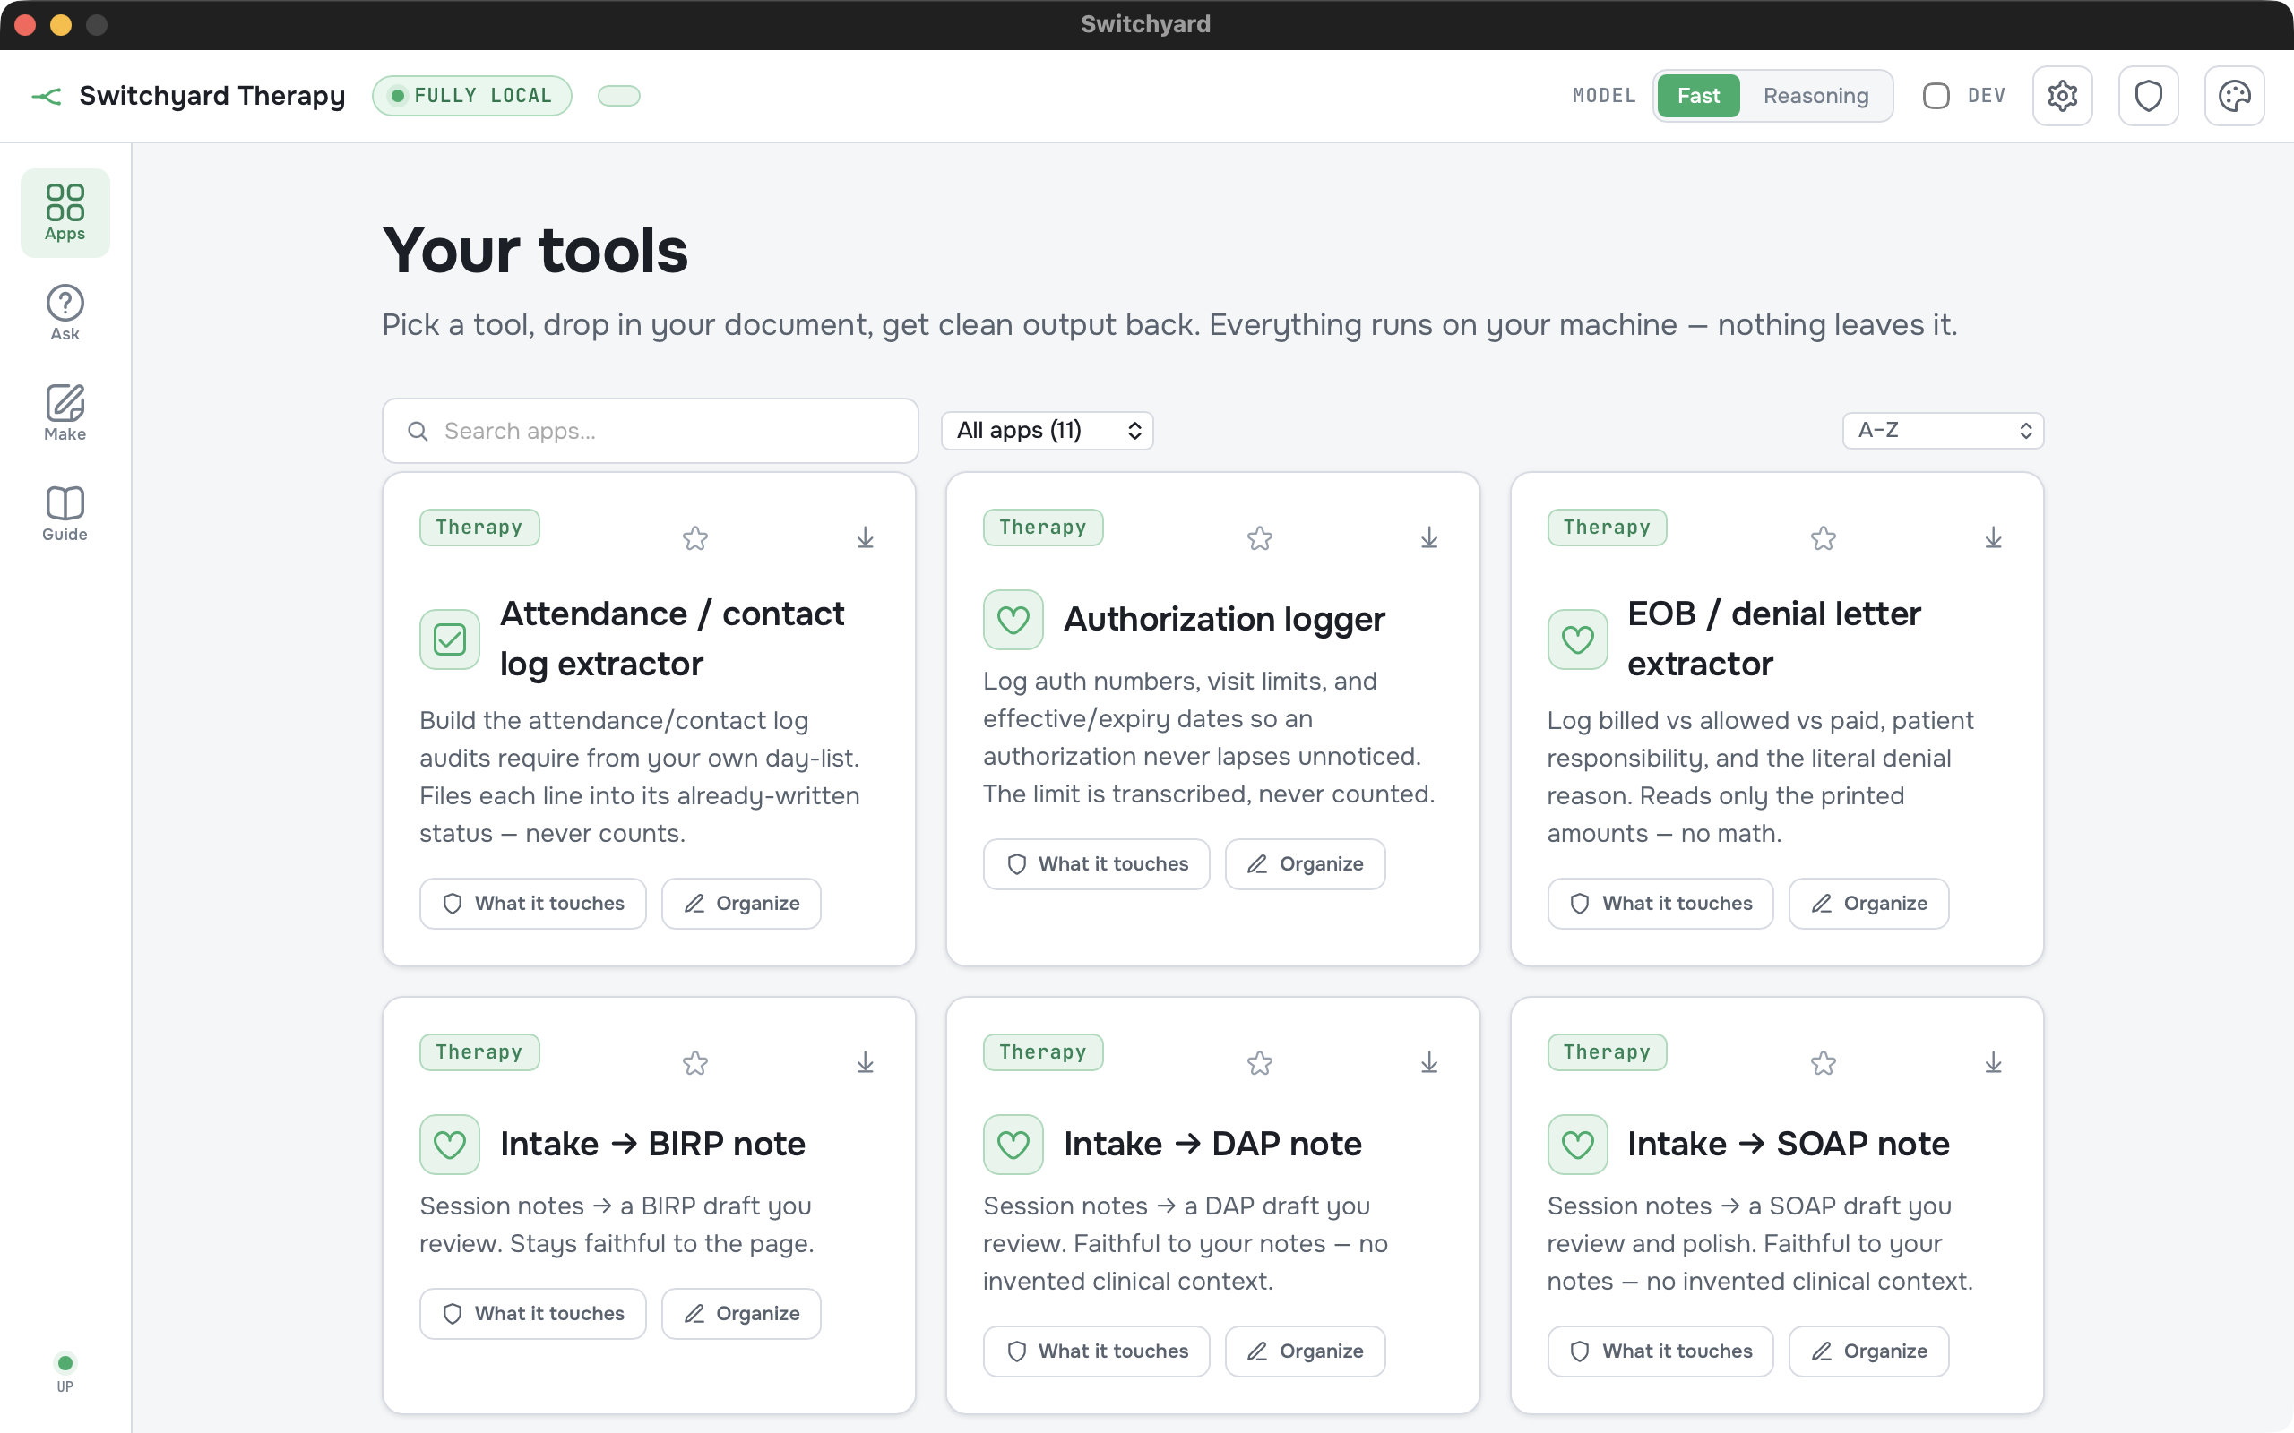
Task: Click the Therapy tag on Authorization logger
Action: pyautogui.click(x=1043, y=528)
